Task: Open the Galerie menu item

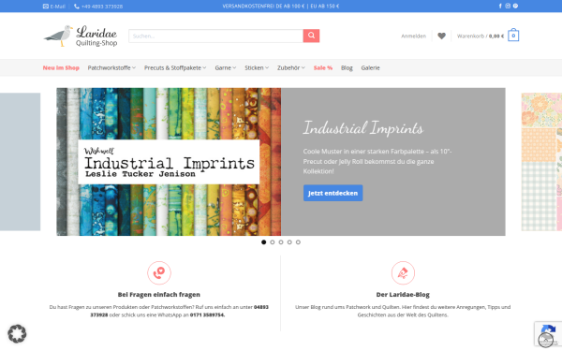Action: (x=370, y=67)
